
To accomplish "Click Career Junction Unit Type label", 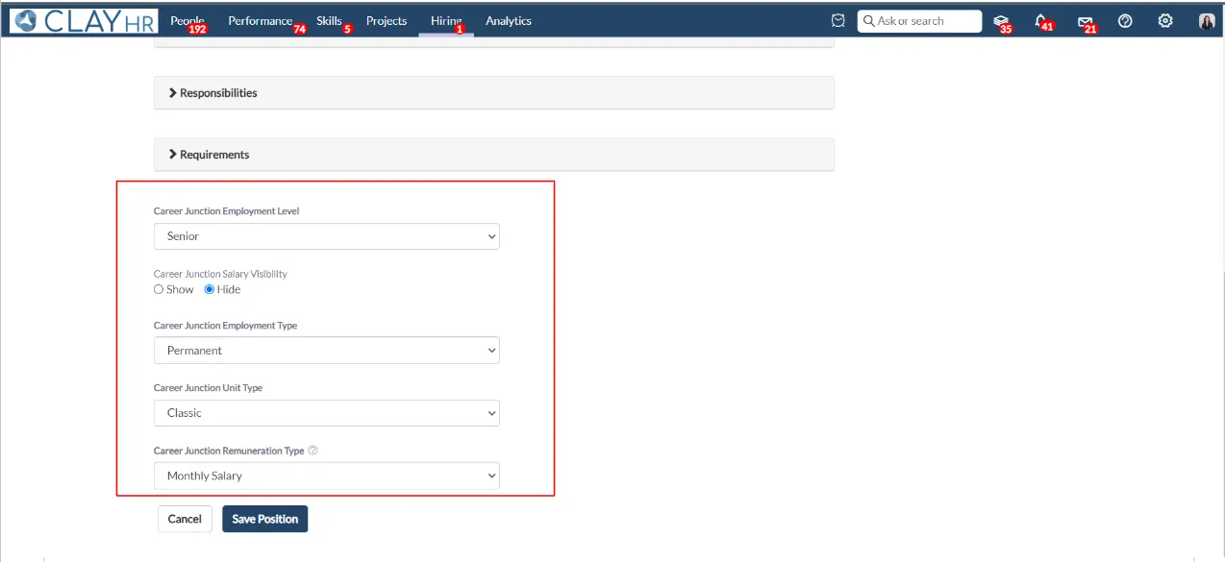I will click(x=208, y=388).
